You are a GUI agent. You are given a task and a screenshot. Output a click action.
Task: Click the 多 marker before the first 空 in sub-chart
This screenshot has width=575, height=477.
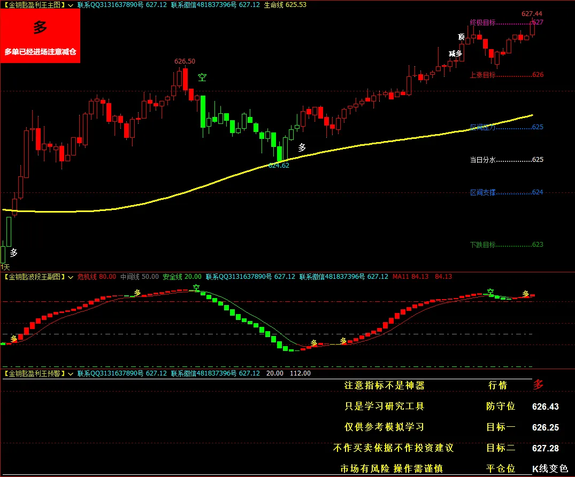tap(137, 293)
